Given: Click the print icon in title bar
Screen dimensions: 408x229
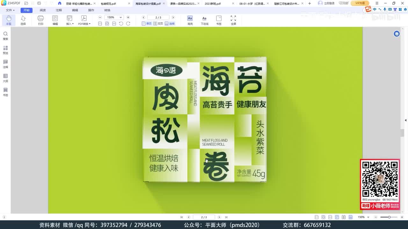Looking at the screenshot, I should 39,3.
